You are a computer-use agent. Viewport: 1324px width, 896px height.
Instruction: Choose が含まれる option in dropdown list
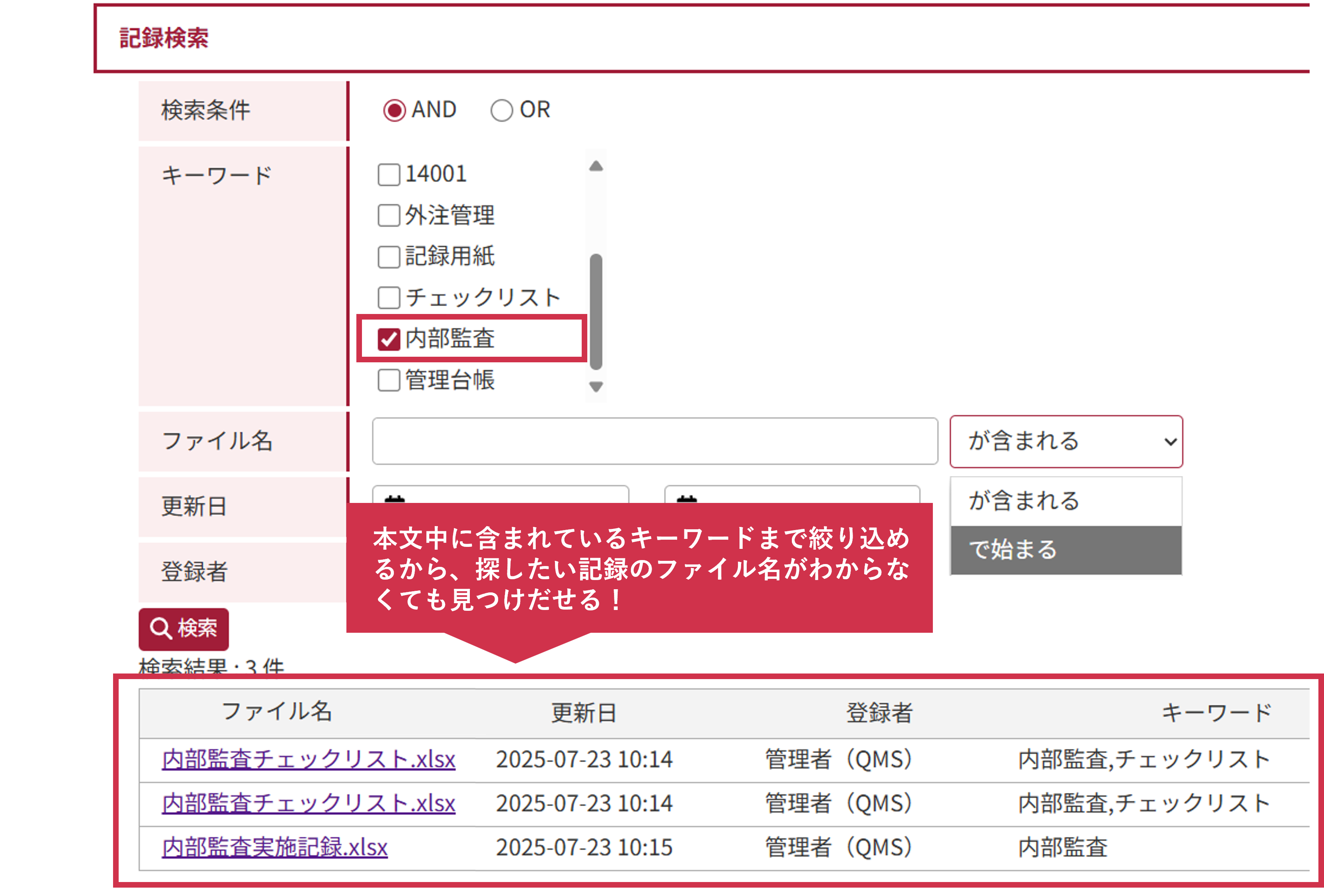[x=1066, y=501]
